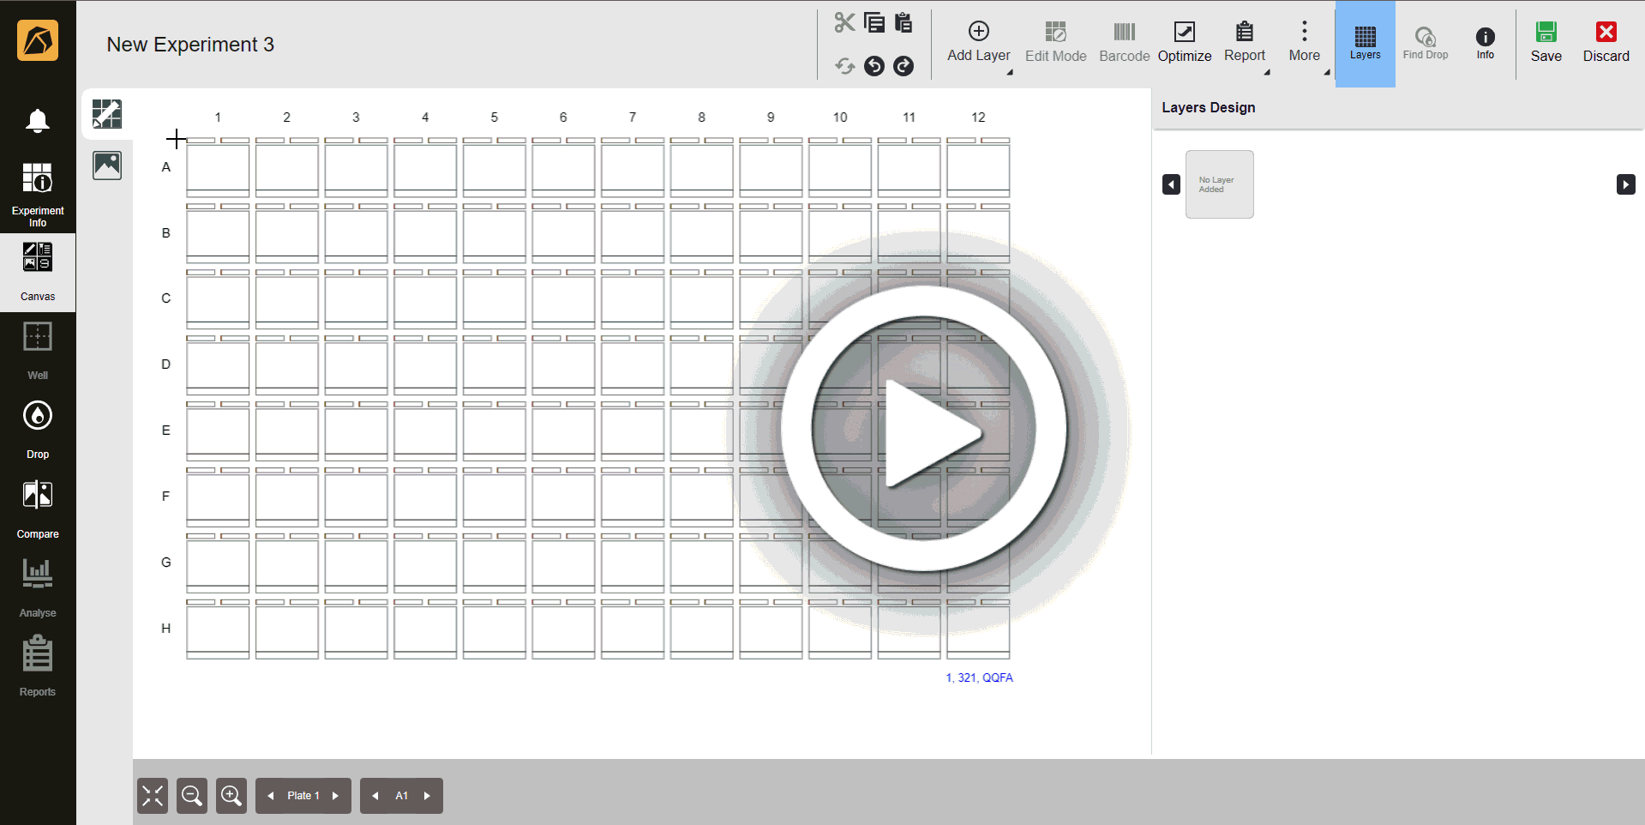The height and width of the screenshot is (825, 1645).
Task: Switch to the plate layout tab
Action: (106, 113)
